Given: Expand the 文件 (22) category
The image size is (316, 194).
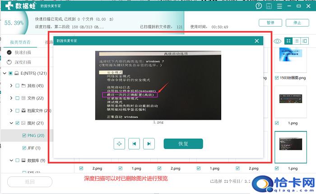Looking at the screenshot, I should point(11,98).
